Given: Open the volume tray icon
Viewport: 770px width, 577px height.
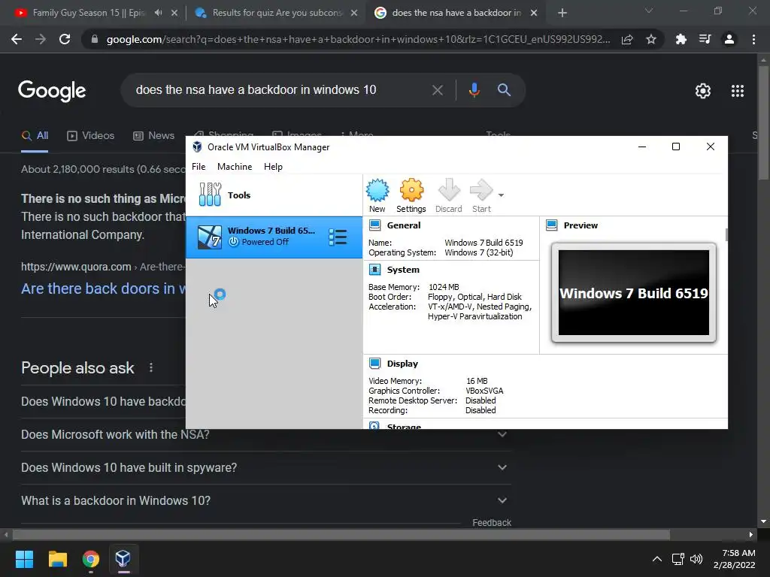Looking at the screenshot, I should 696,559.
